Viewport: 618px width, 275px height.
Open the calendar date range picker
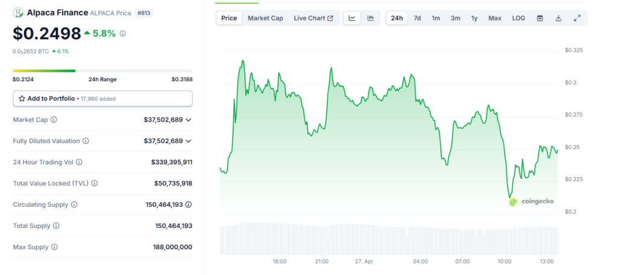click(540, 18)
